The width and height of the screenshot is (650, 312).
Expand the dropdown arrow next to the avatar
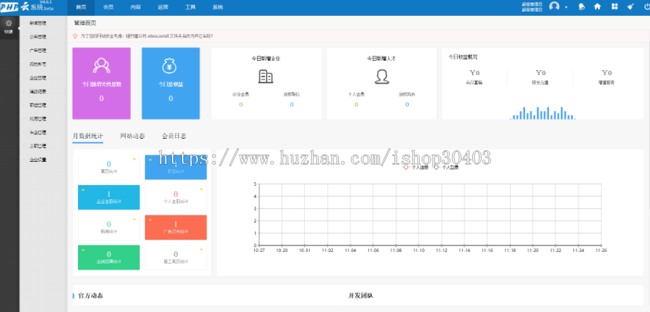[x=566, y=7]
